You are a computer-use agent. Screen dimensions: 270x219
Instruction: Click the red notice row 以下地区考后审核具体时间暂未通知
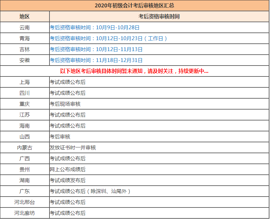[135, 71]
